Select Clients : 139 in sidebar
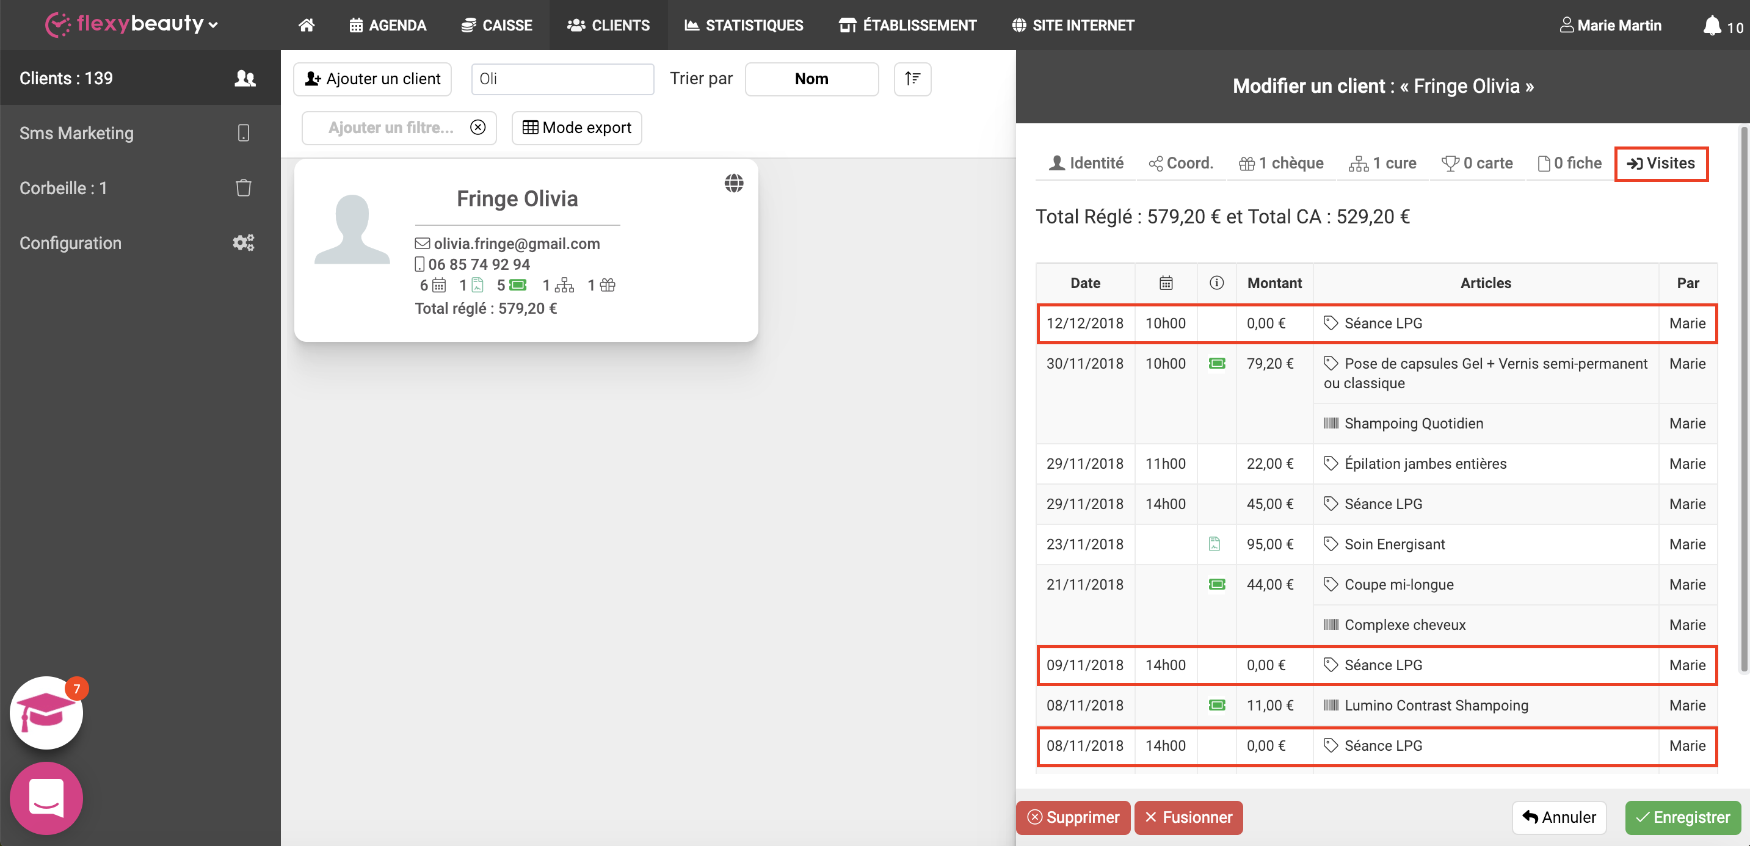Image resolution: width=1750 pixels, height=846 pixels. point(140,78)
